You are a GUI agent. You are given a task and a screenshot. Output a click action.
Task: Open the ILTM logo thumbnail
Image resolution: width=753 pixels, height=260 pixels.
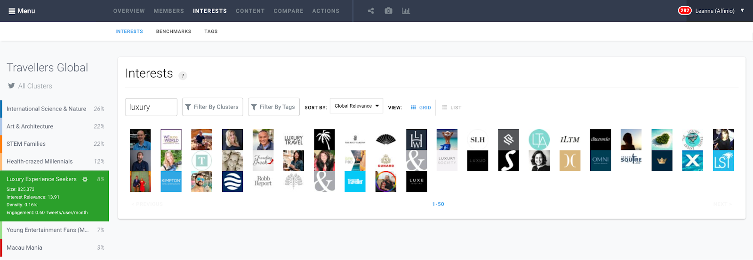coord(570,140)
